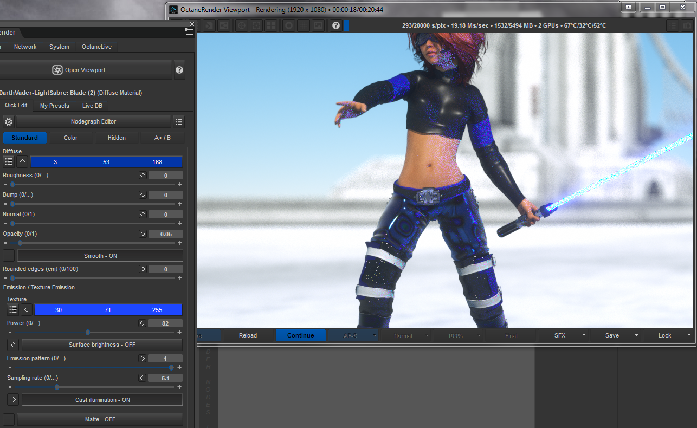
Task: Click the Rounded edges node diamond icon
Action: 143,269
